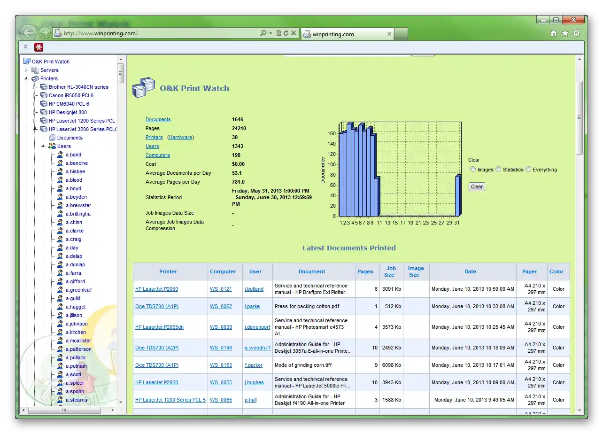
Task: Close the toolbar with gray X
Action: [x=26, y=47]
